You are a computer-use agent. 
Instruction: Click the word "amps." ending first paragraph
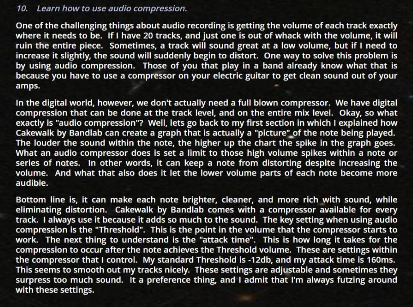click(28, 86)
